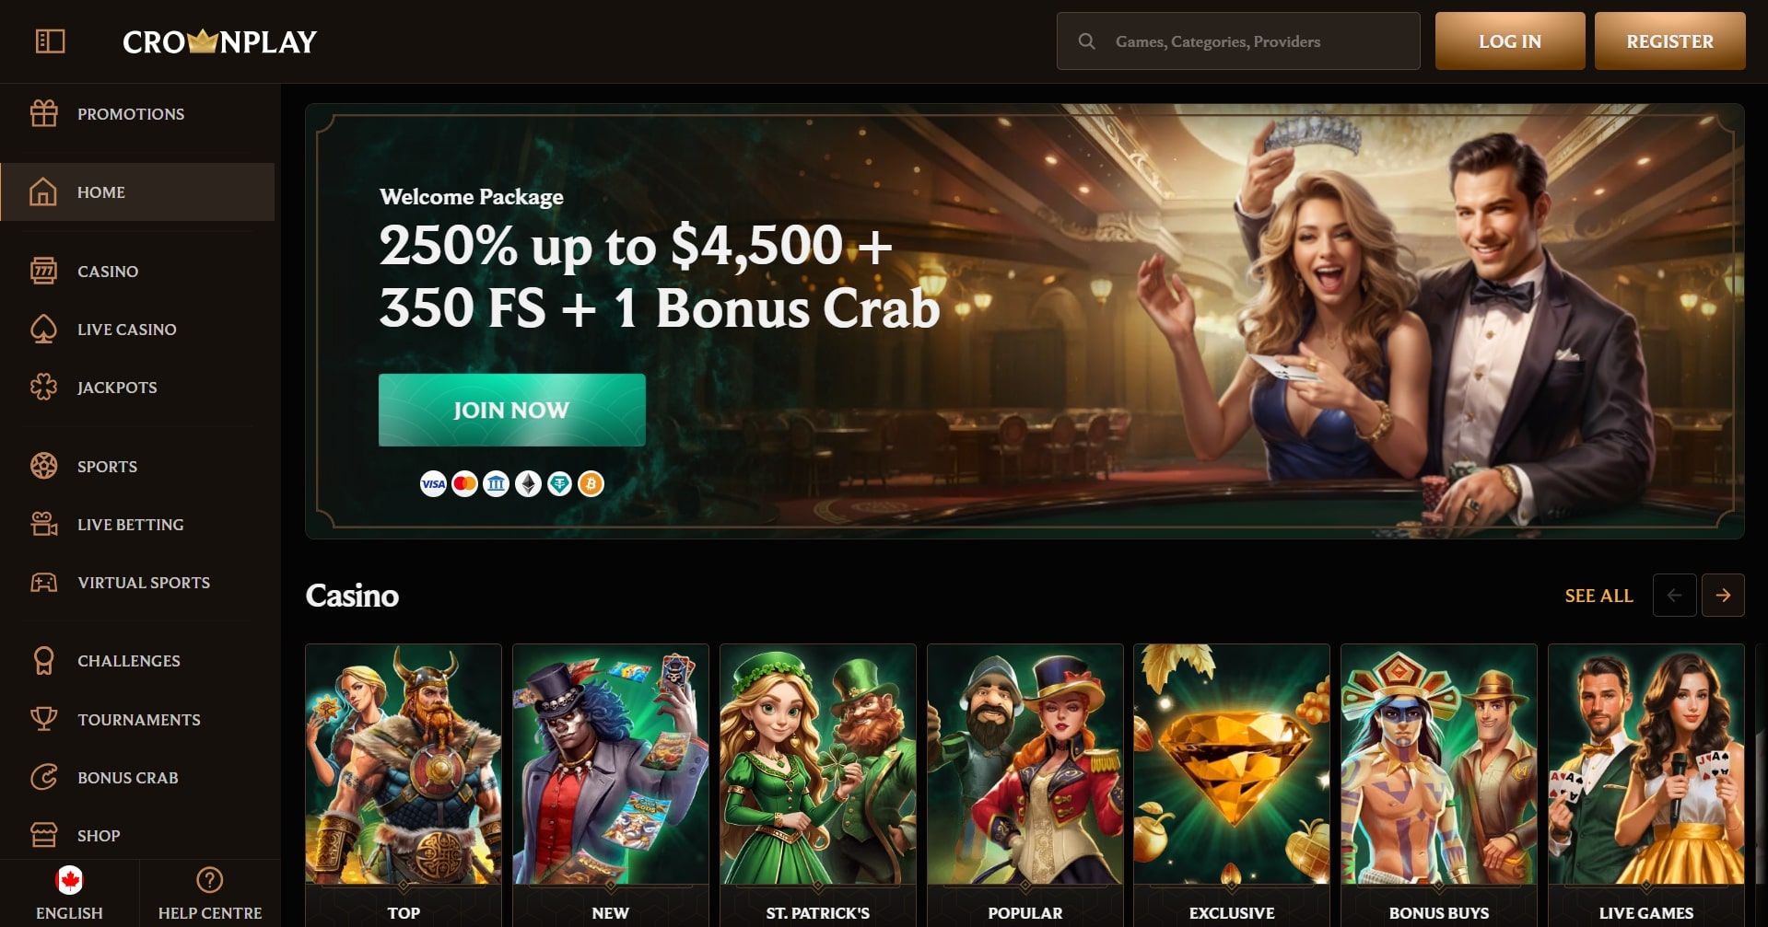Click the Visa payment icon
Image resolution: width=1768 pixels, height=927 pixels.
pos(433,483)
